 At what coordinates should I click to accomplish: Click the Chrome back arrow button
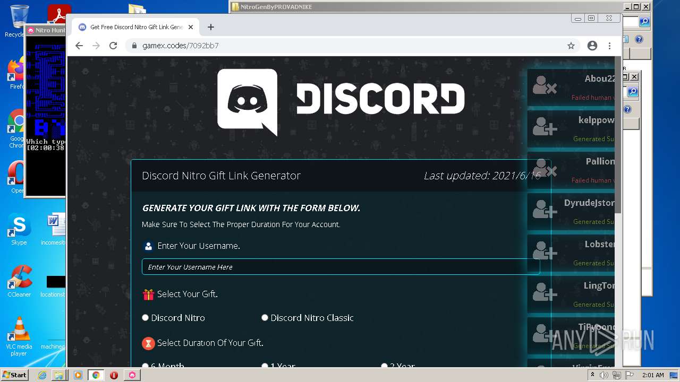(79, 46)
